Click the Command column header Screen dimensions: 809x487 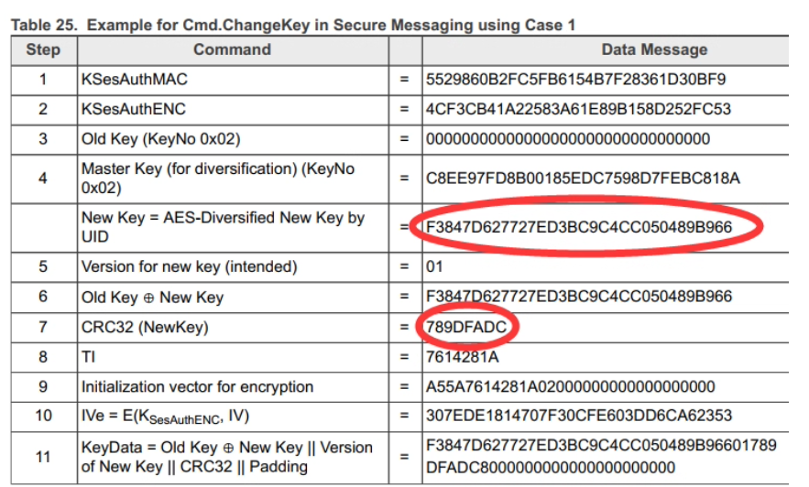pyautogui.click(x=232, y=50)
